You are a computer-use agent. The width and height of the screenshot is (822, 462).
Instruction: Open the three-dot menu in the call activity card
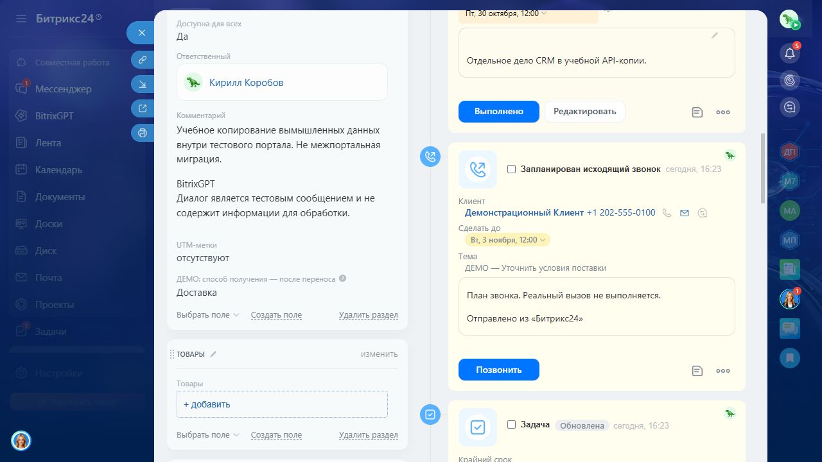pos(723,370)
